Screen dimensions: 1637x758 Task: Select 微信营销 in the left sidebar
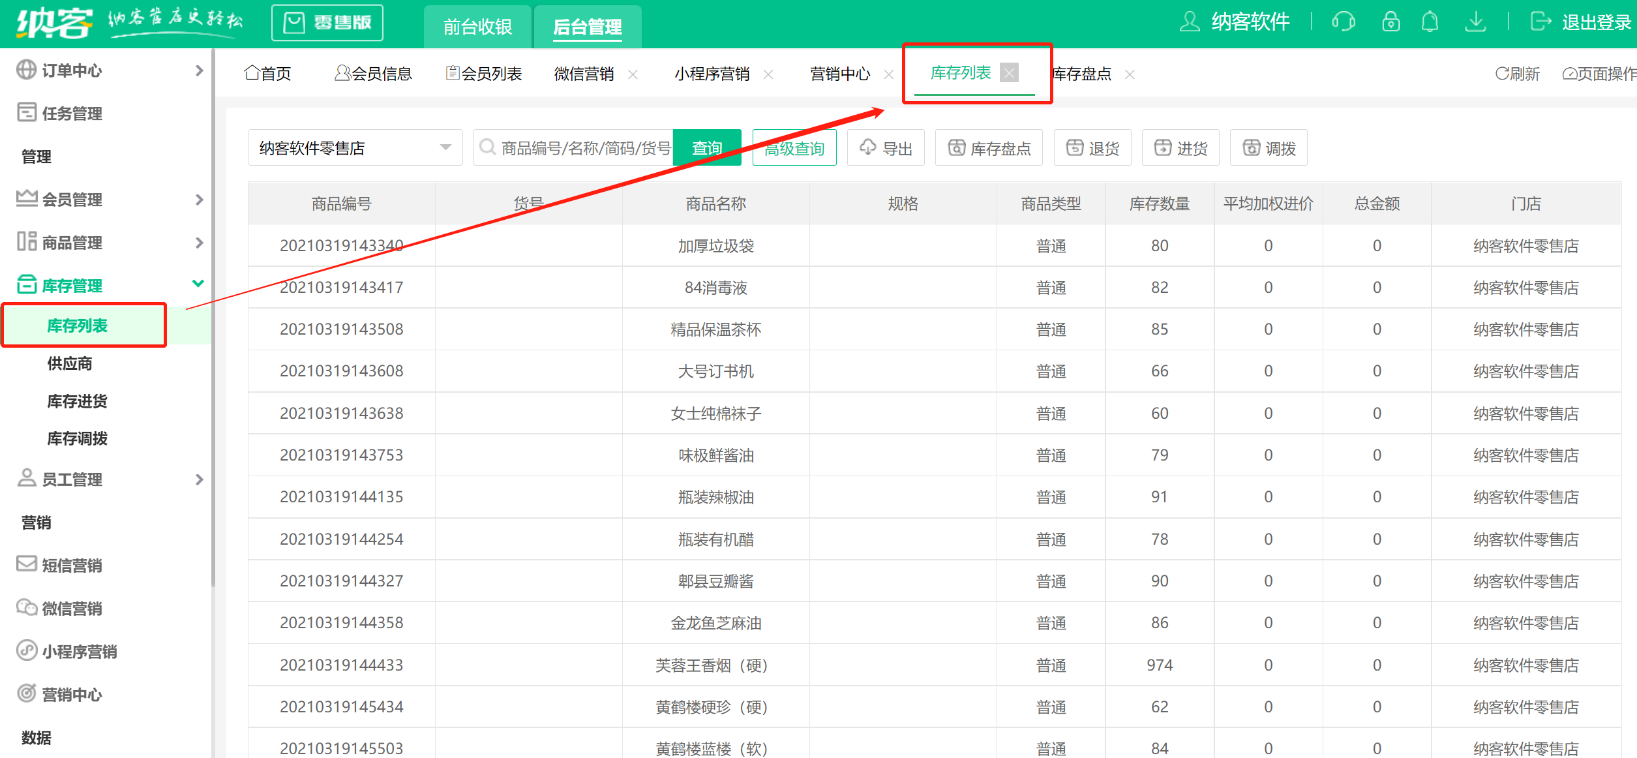pyautogui.click(x=73, y=608)
